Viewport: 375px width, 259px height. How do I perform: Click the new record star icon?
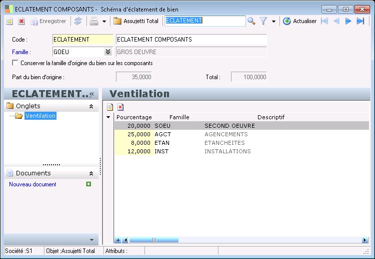tap(9, 22)
